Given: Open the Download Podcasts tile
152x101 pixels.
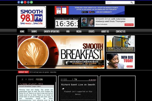Looking at the screenshot, I should click(121, 44).
